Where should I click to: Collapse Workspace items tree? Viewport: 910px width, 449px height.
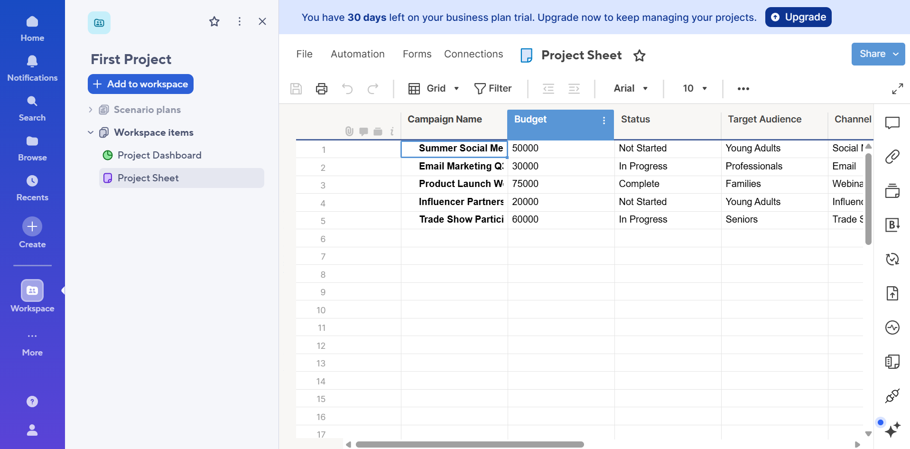pyautogui.click(x=91, y=132)
